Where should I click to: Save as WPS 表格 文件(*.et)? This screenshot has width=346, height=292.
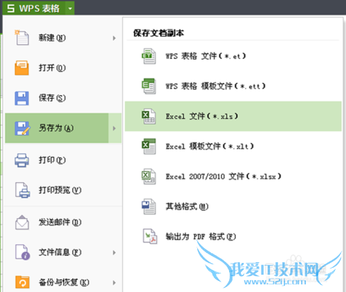click(x=233, y=56)
